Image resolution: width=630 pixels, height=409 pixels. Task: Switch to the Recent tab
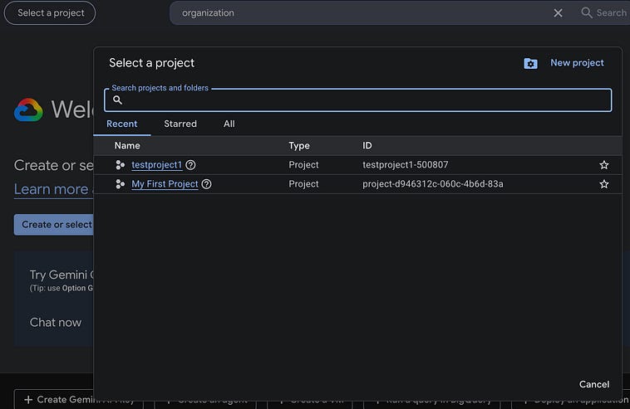[x=121, y=124]
